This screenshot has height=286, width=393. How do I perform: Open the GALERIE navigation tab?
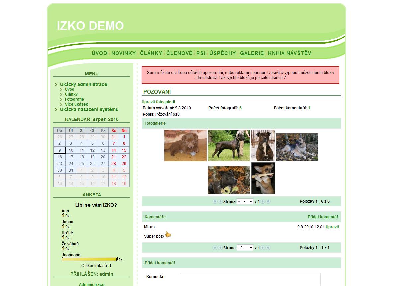[x=252, y=53]
